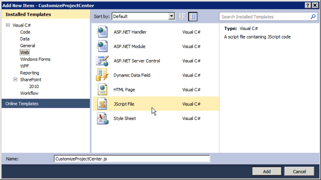
Task: Click the Cancel button
Action: [300, 171]
